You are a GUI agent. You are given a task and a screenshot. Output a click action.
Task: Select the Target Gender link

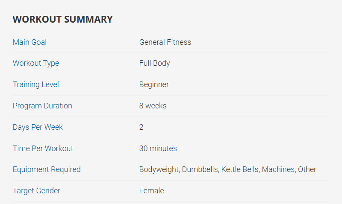(x=36, y=191)
